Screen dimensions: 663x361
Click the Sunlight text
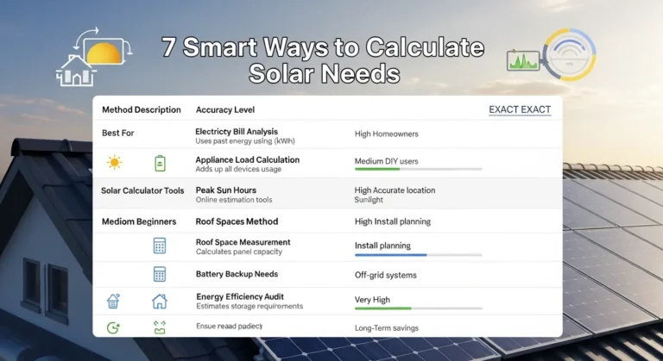(x=369, y=200)
